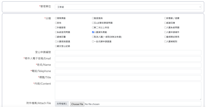The width and height of the screenshot is (206, 107).
Task: Select the 電話/Telephone input box
Action: pos(128,72)
